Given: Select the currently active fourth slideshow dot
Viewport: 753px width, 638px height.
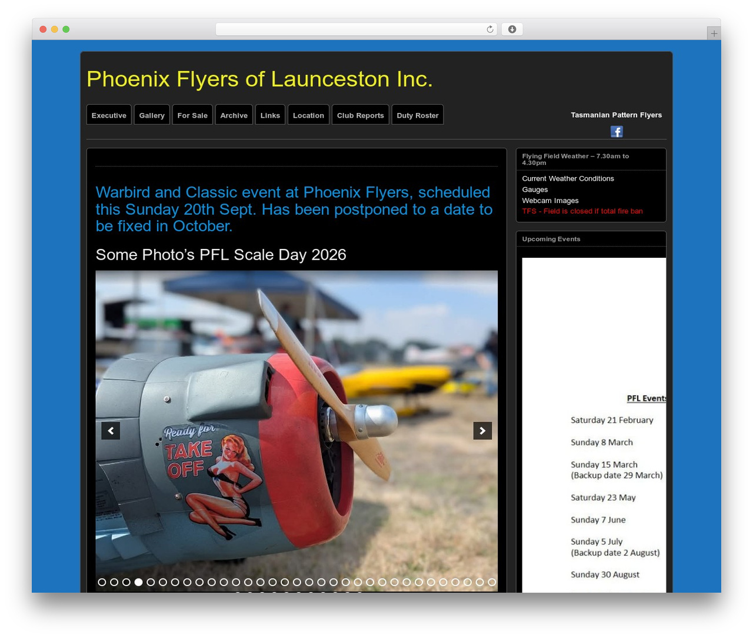Looking at the screenshot, I should pos(138,582).
